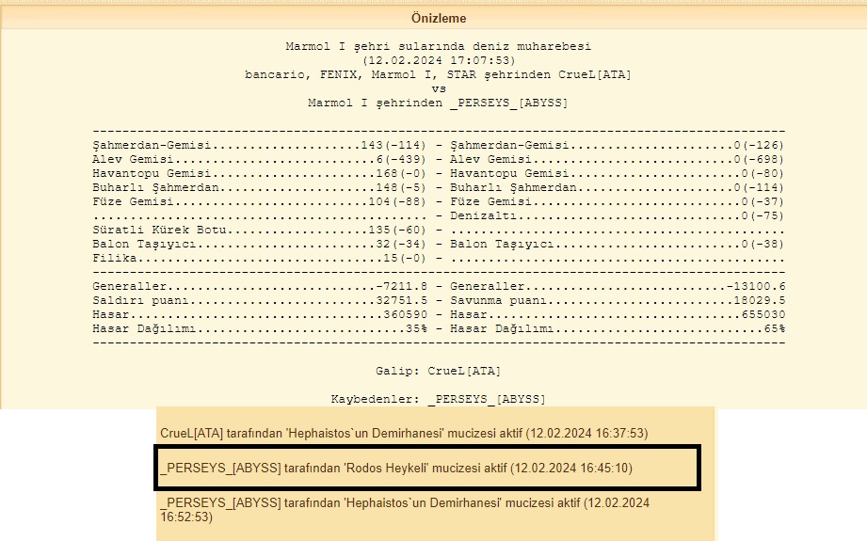
Task: Click the Hasar Dağılımı value 65%
Action: pyautogui.click(x=774, y=328)
